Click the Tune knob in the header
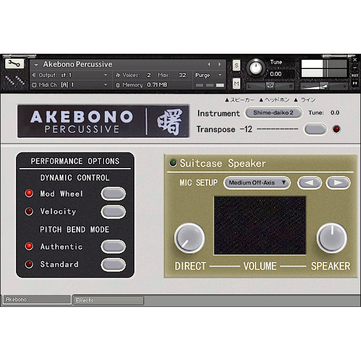Screen dimensions: 361x361 (257, 68)
